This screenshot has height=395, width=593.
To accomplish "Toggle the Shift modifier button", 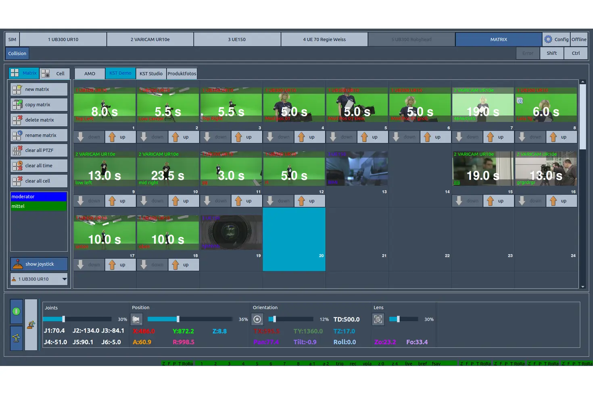I will [x=551, y=53].
